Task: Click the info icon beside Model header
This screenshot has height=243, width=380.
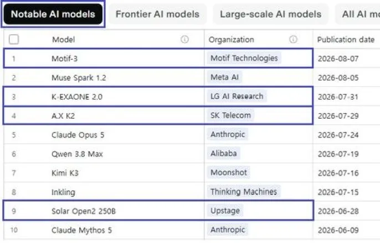Action: (x=184, y=39)
